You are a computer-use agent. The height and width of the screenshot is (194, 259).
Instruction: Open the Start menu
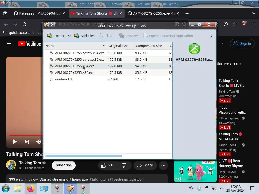pyautogui.click(x=5, y=188)
